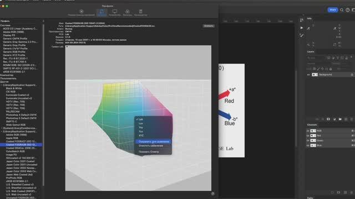Viewport: 355px width, 199px height.
Task: Open the Filters toolbar icon
Action: click(x=127, y=13)
